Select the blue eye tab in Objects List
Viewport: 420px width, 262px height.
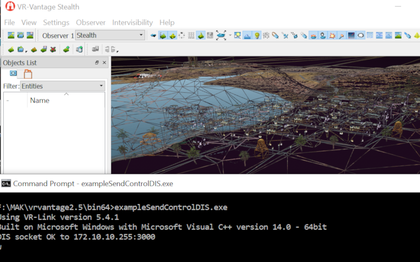[13, 73]
